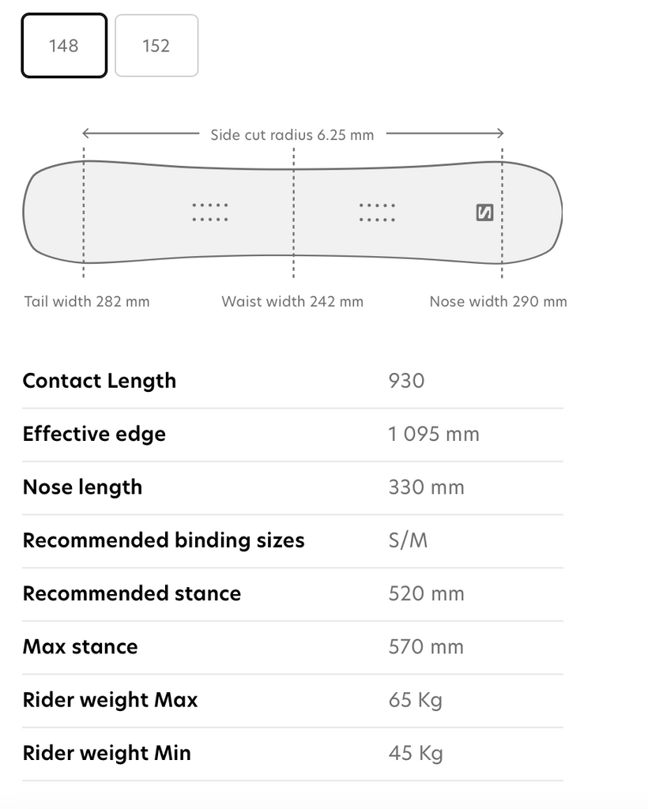The image size is (648, 809).
Task: Click the Salomon logo on the board nose
Action: [484, 213]
